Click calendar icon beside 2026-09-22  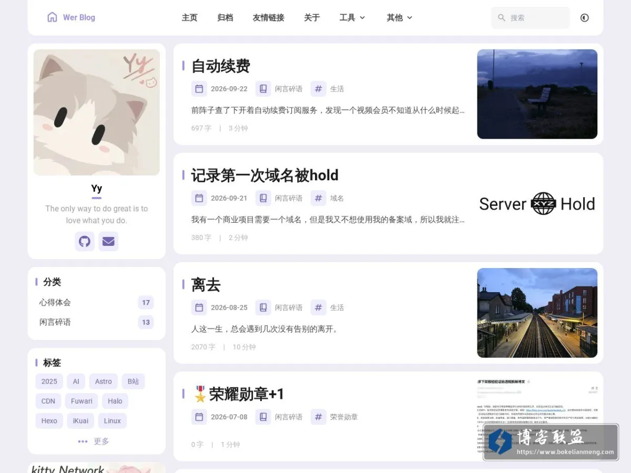coord(199,89)
